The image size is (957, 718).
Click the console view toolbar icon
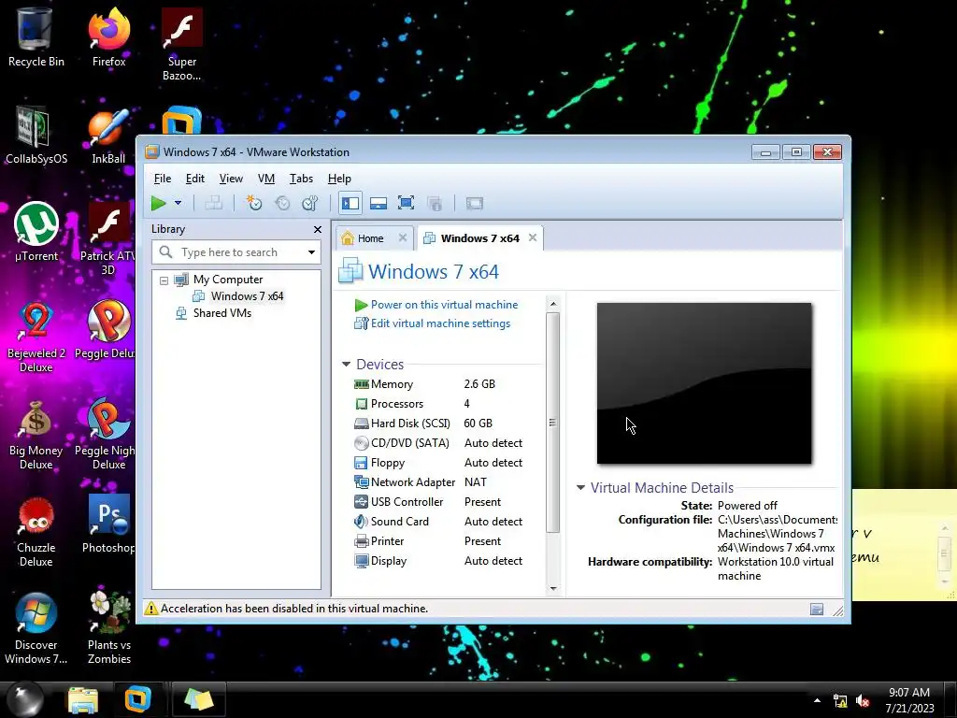point(474,203)
